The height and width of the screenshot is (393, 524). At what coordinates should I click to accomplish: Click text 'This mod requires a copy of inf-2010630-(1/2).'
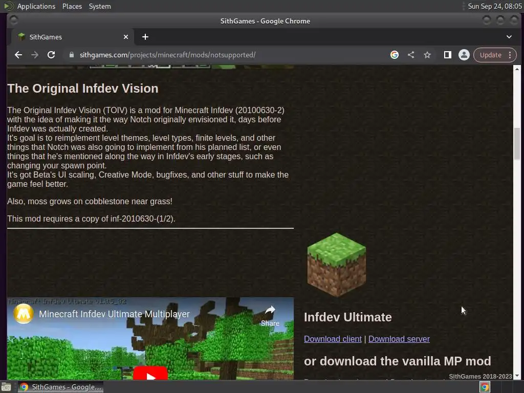[91, 219]
